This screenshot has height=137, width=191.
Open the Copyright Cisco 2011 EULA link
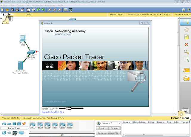click(53, 112)
